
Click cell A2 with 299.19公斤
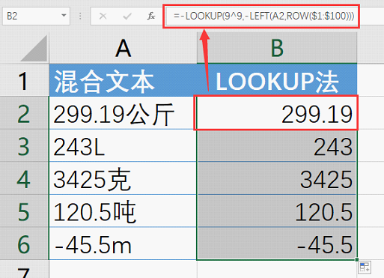click(x=123, y=113)
